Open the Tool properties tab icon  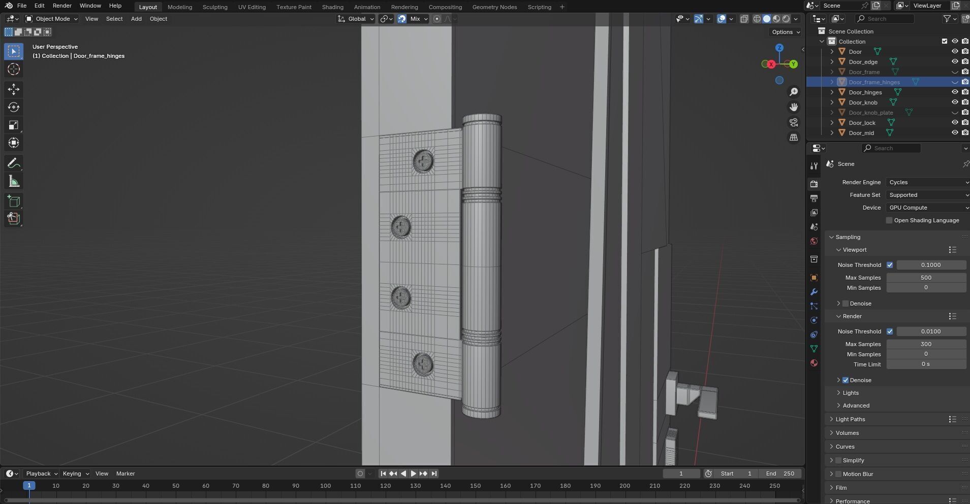pyautogui.click(x=814, y=166)
